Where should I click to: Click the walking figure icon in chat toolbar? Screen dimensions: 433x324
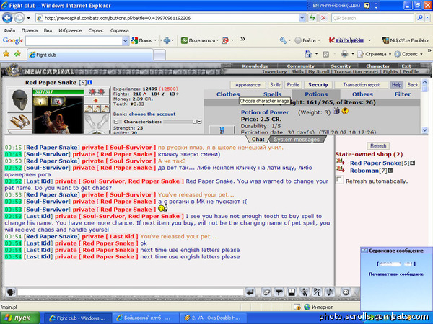point(305,292)
